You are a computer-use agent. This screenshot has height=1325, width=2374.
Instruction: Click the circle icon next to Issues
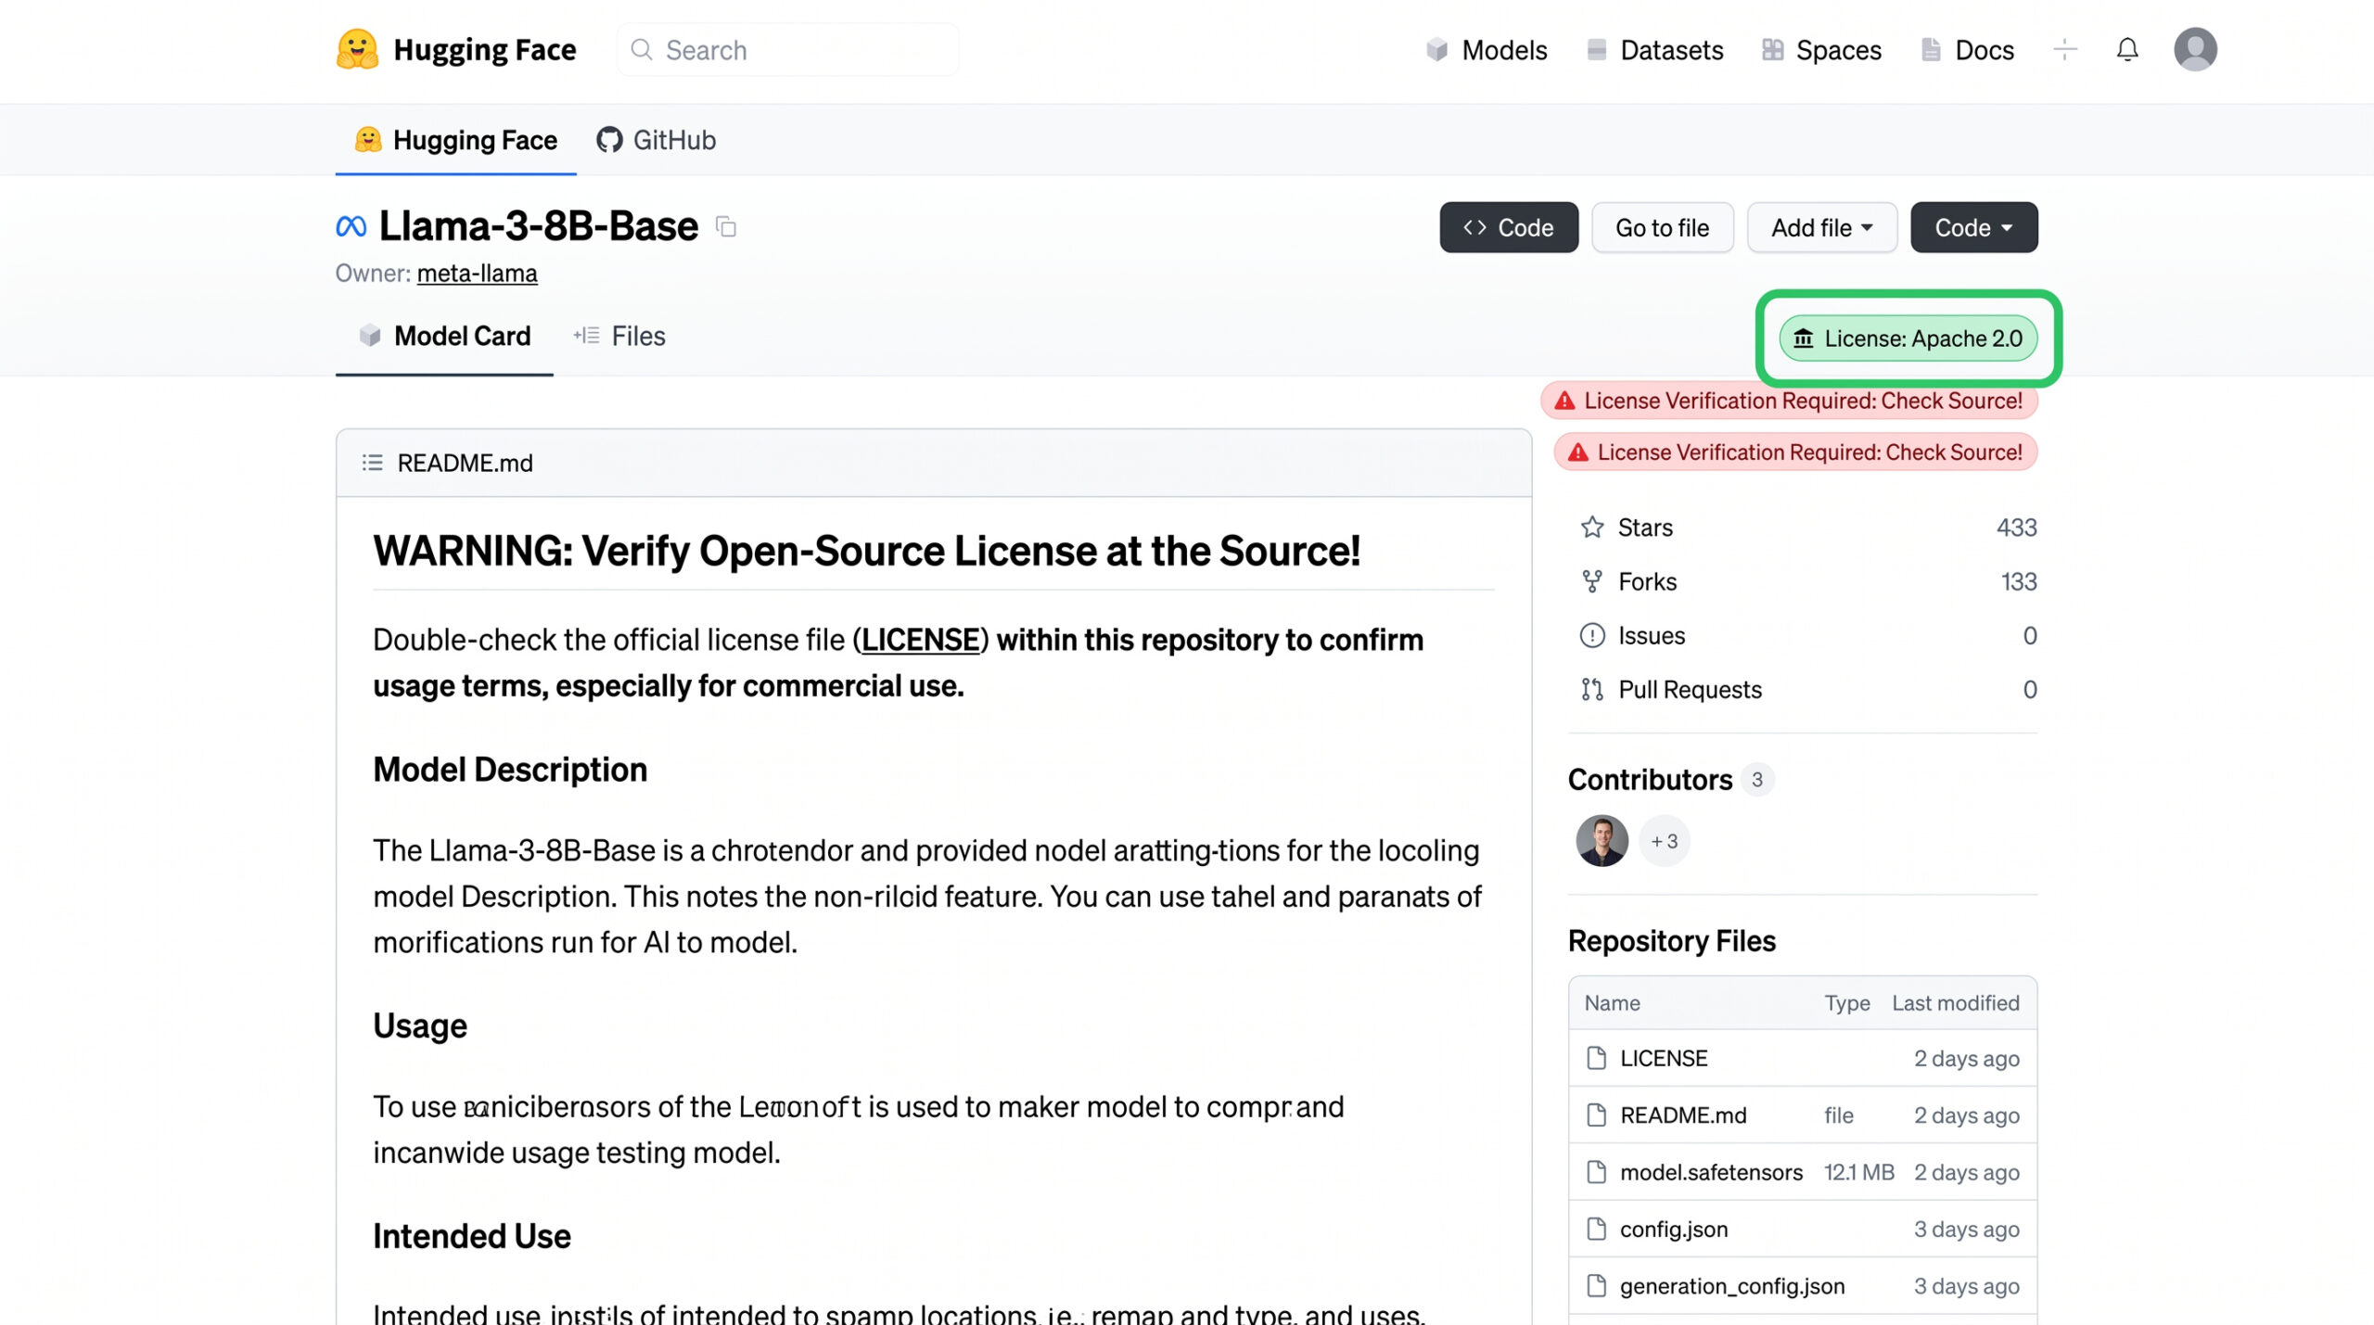tap(1592, 635)
